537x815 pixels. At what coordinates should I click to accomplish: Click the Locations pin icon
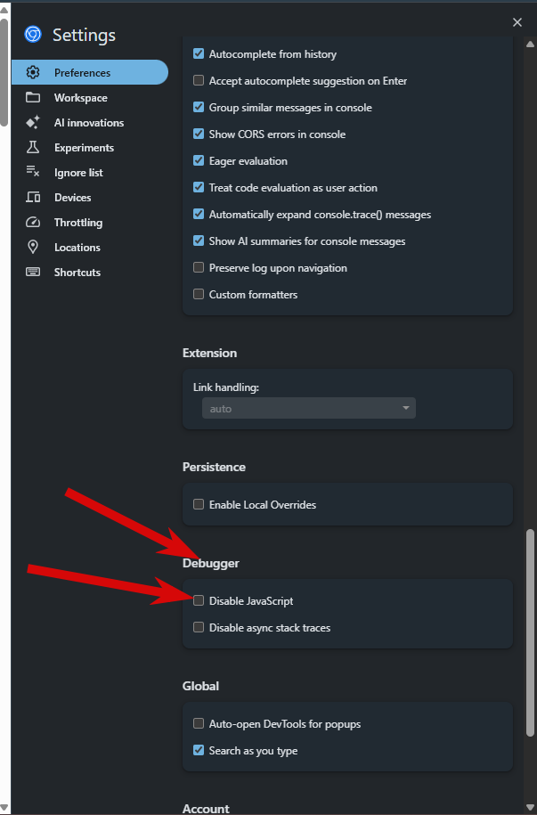point(33,248)
